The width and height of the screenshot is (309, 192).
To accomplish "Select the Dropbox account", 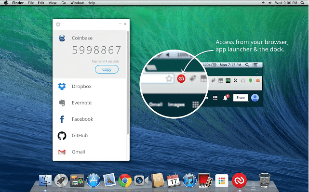I will pyautogui.click(x=89, y=86).
